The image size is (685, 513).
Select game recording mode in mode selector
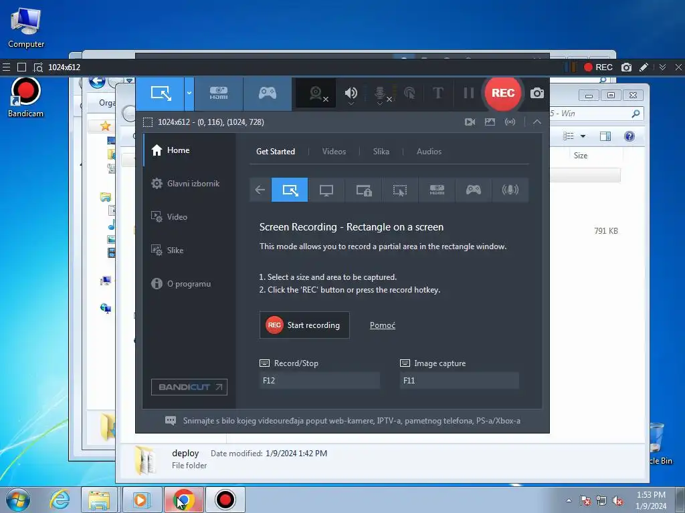click(x=474, y=190)
